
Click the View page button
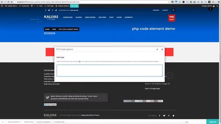(74, 6)
